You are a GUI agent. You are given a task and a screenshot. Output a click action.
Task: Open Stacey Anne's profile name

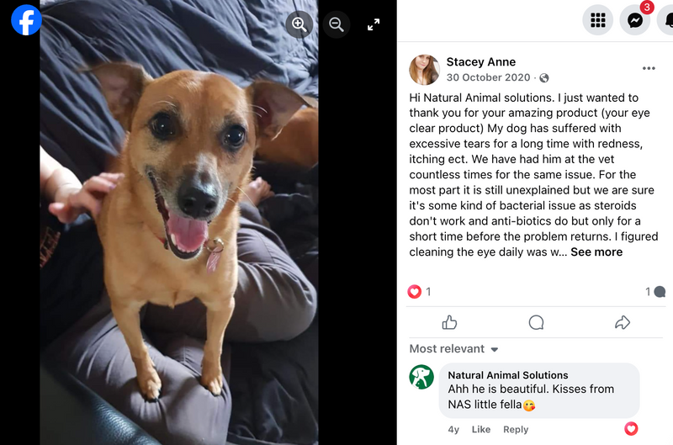pyautogui.click(x=480, y=61)
